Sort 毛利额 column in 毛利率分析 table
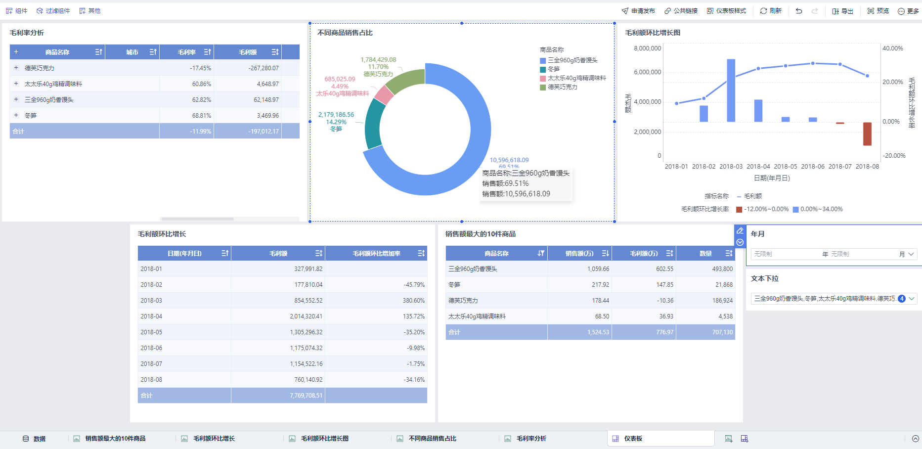The image size is (922, 449). coord(275,52)
